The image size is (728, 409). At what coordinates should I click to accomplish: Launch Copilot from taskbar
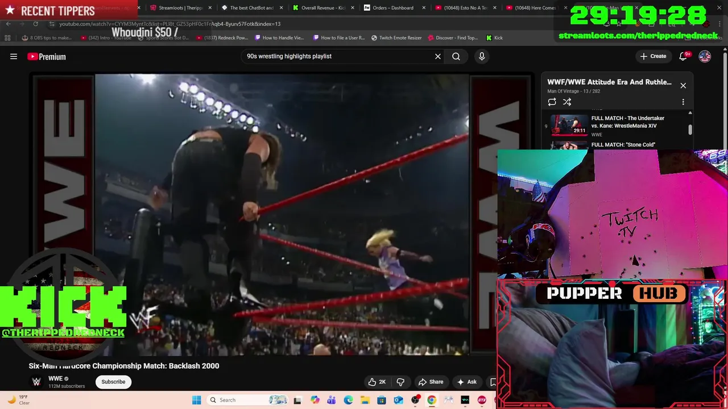315,400
